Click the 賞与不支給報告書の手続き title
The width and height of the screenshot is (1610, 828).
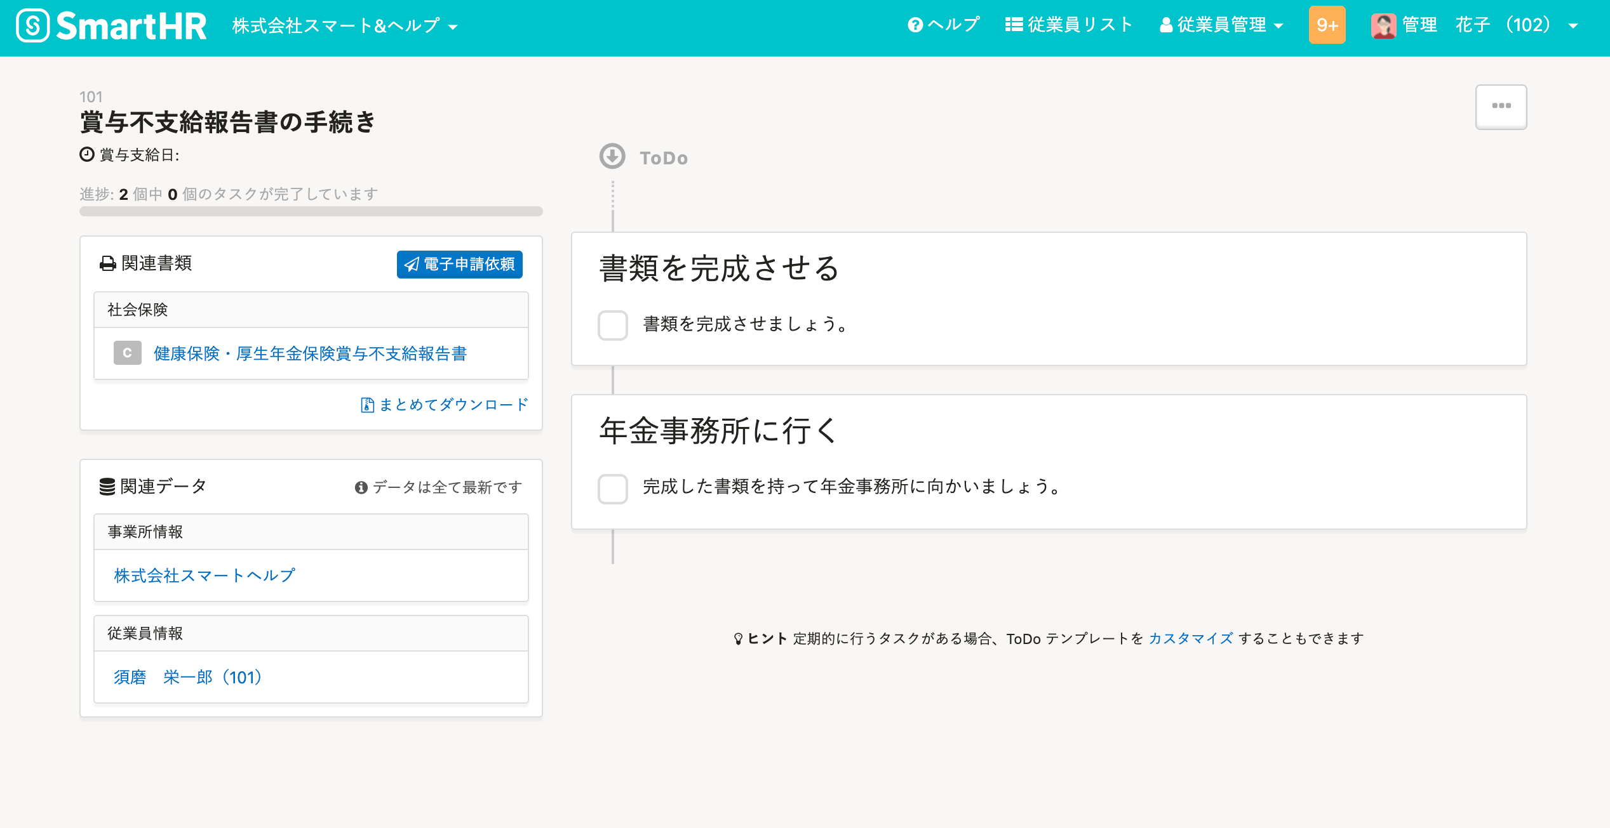click(x=227, y=122)
